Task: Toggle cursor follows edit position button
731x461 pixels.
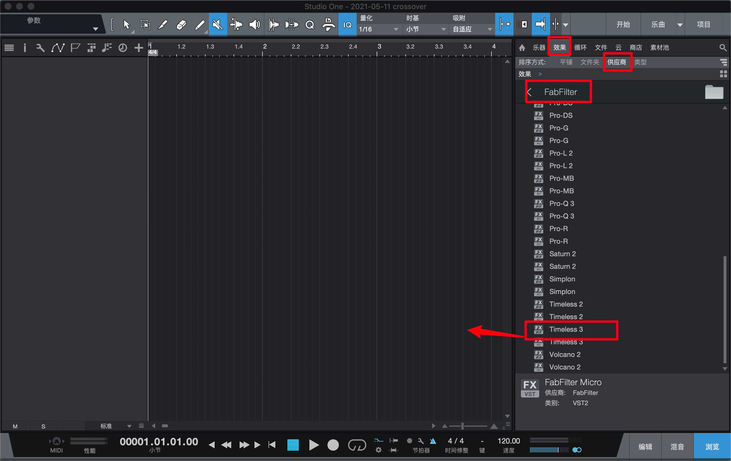Action: tap(555, 24)
